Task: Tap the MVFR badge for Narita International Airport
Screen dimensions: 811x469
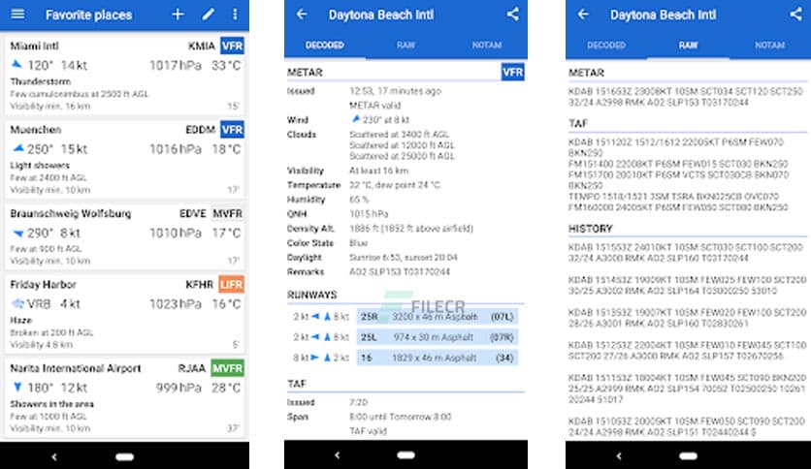Action: pyautogui.click(x=228, y=368)
